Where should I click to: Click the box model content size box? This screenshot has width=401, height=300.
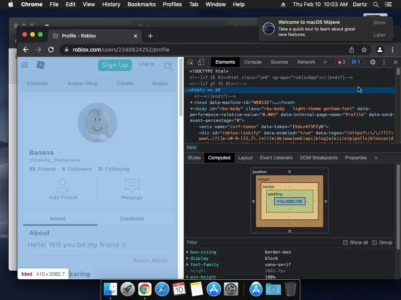(289, 201)
